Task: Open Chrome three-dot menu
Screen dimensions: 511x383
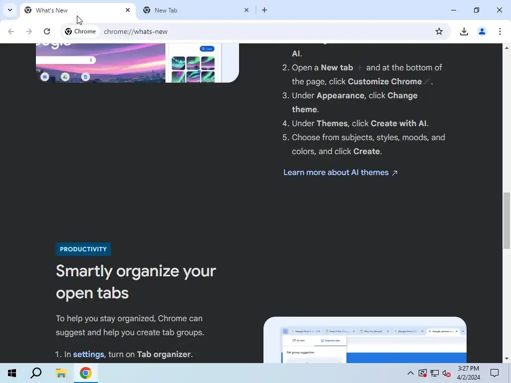Action: 500,31
